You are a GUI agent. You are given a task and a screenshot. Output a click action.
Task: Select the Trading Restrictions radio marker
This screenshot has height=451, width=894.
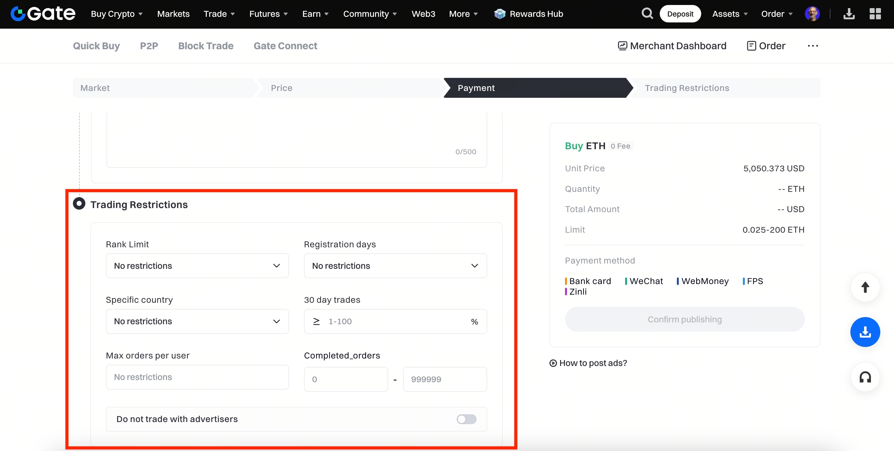point(79,204)
